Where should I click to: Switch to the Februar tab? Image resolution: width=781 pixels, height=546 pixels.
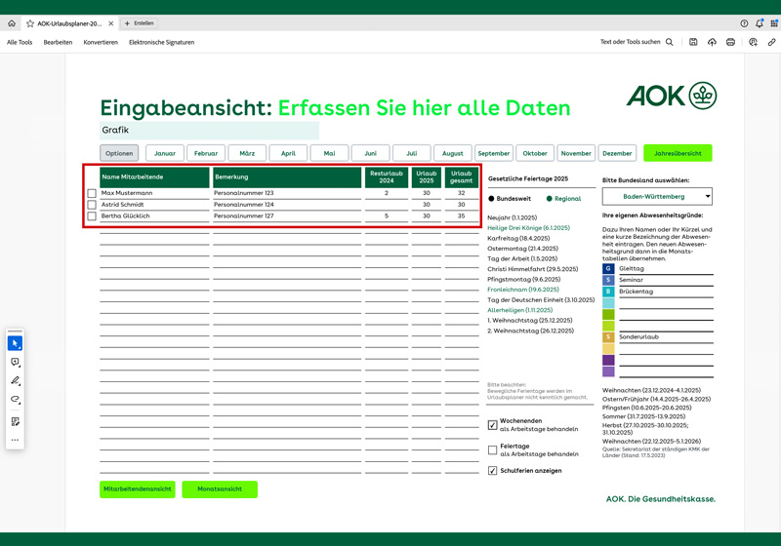pyautogui.click(x=206, y=153)
